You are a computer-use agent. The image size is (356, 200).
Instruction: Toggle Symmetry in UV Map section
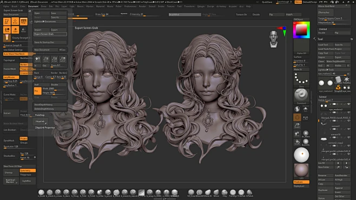[28, 170]
